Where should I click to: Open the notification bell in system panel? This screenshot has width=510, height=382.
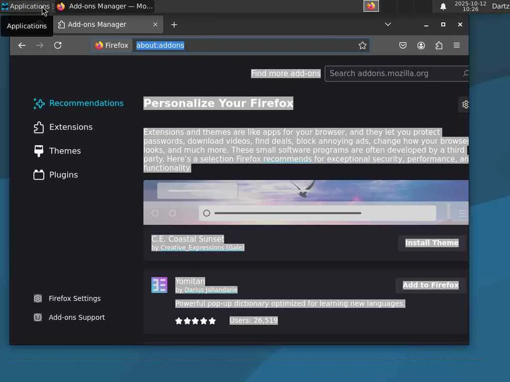coord(443,6)
